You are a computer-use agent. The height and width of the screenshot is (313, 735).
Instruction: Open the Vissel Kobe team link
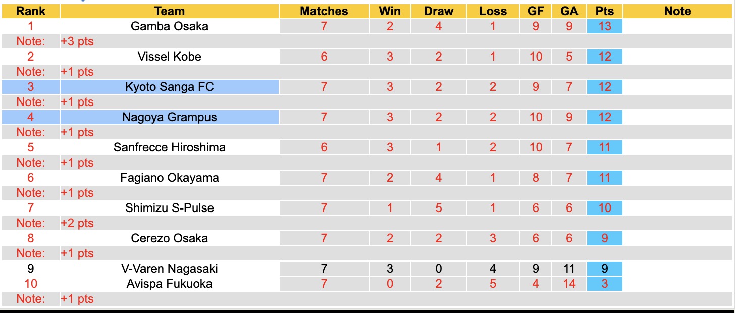pos(170,57)
